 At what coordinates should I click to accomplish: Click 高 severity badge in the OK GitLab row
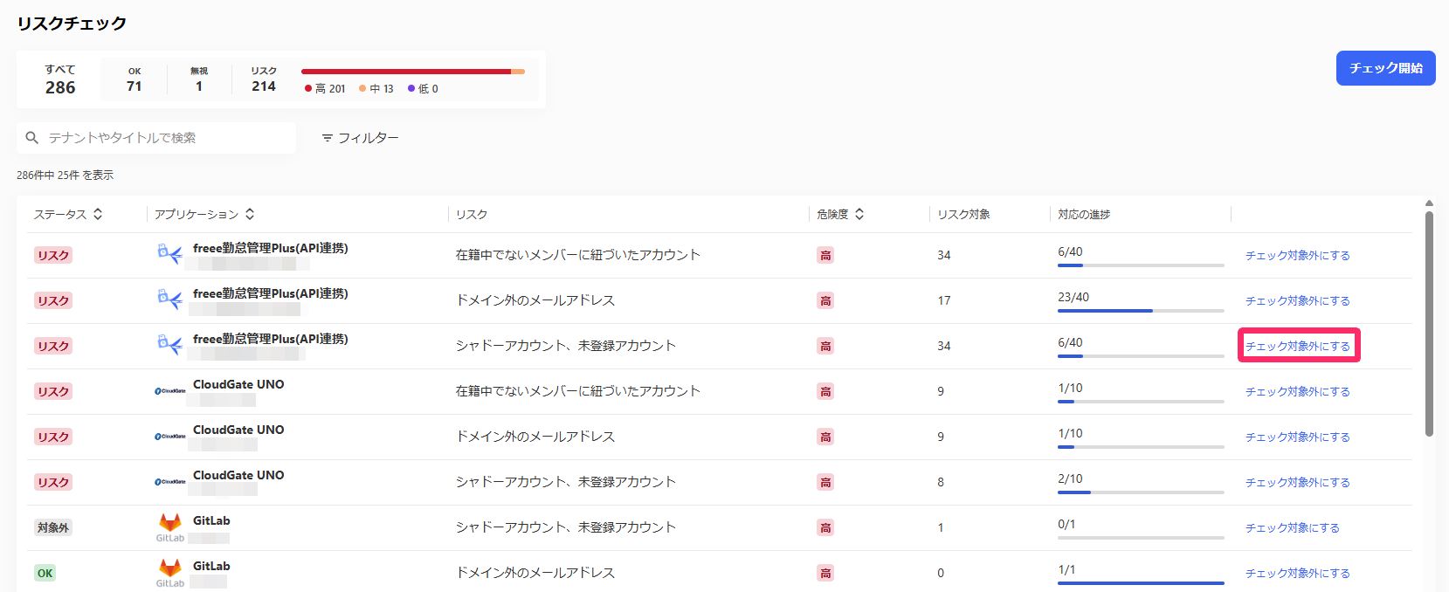(825, 573)
